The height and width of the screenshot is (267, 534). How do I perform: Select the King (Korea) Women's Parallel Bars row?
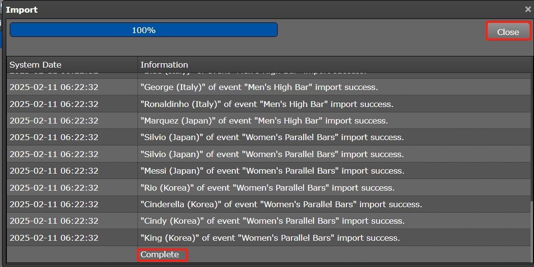[x=270, y=238]
